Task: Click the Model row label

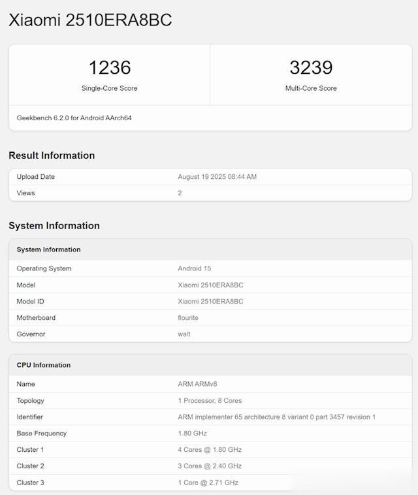Action: point(26,285)
